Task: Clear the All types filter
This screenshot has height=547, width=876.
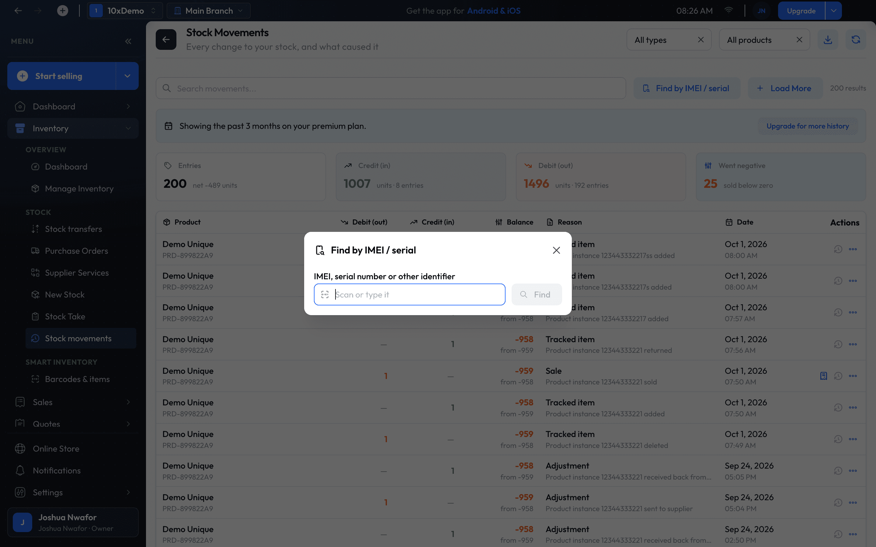Action: [x=701, y=40]
